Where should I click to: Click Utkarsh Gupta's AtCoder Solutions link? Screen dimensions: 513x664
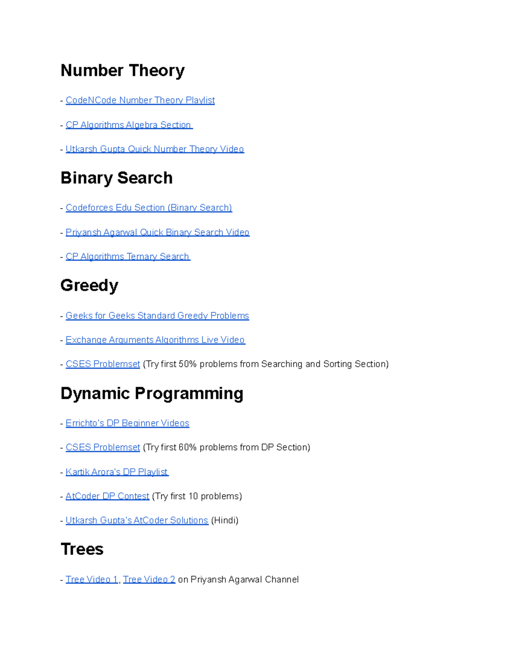137,520
